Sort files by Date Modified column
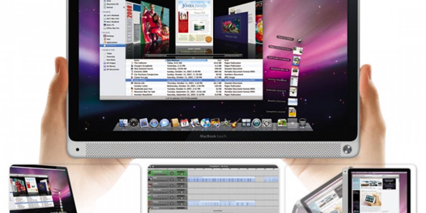 [x=186, y=60]
